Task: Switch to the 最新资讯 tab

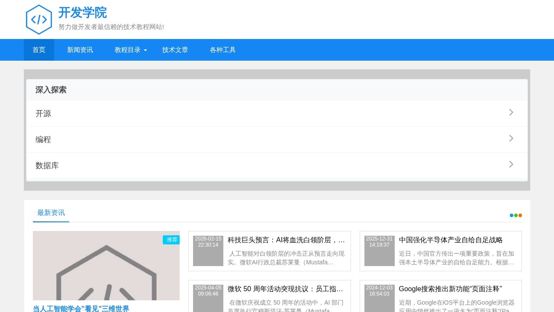Action: click(x=51, y=213)
